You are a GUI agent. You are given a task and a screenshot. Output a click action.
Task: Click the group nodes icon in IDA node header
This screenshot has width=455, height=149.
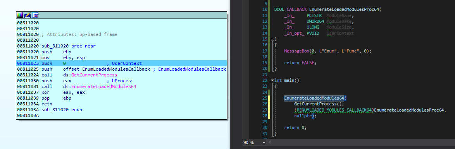[x=35, y=15]
